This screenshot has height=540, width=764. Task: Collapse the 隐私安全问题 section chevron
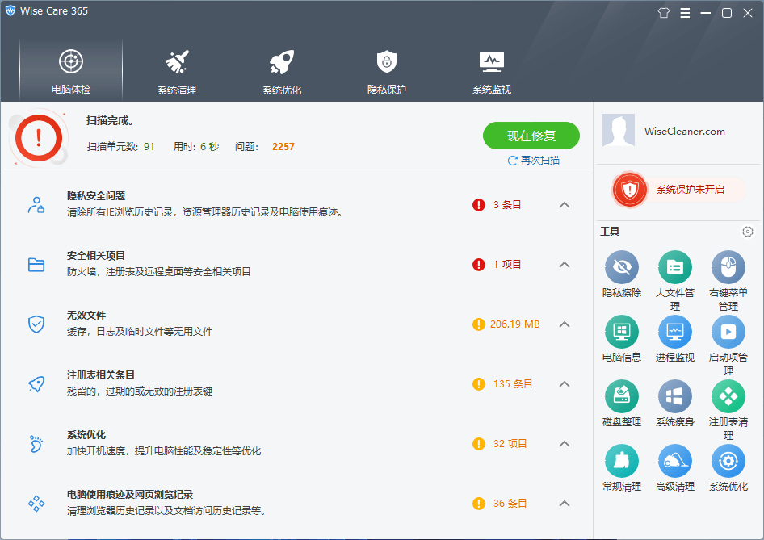click(x=565, y=205)
